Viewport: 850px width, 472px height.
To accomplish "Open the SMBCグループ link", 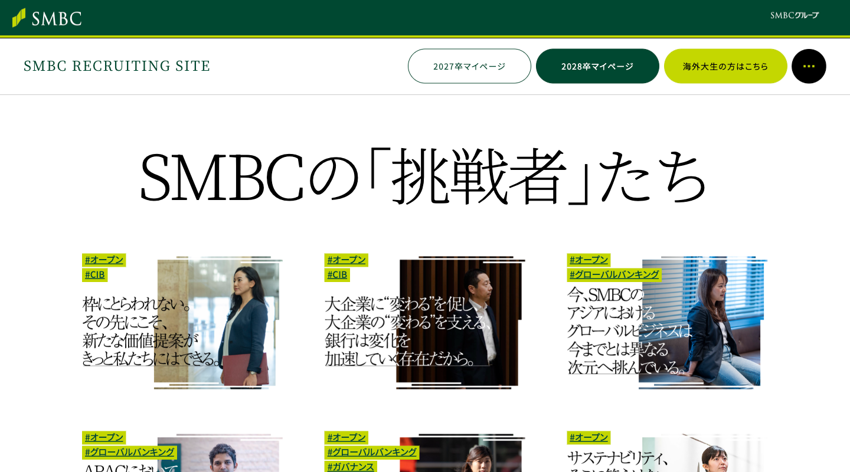I will (795, 15).
